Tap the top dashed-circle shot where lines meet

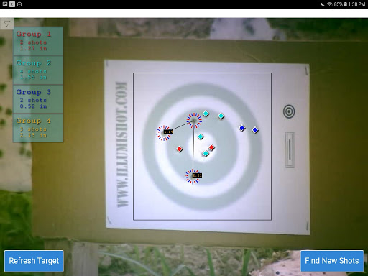(x=194, y=121)
